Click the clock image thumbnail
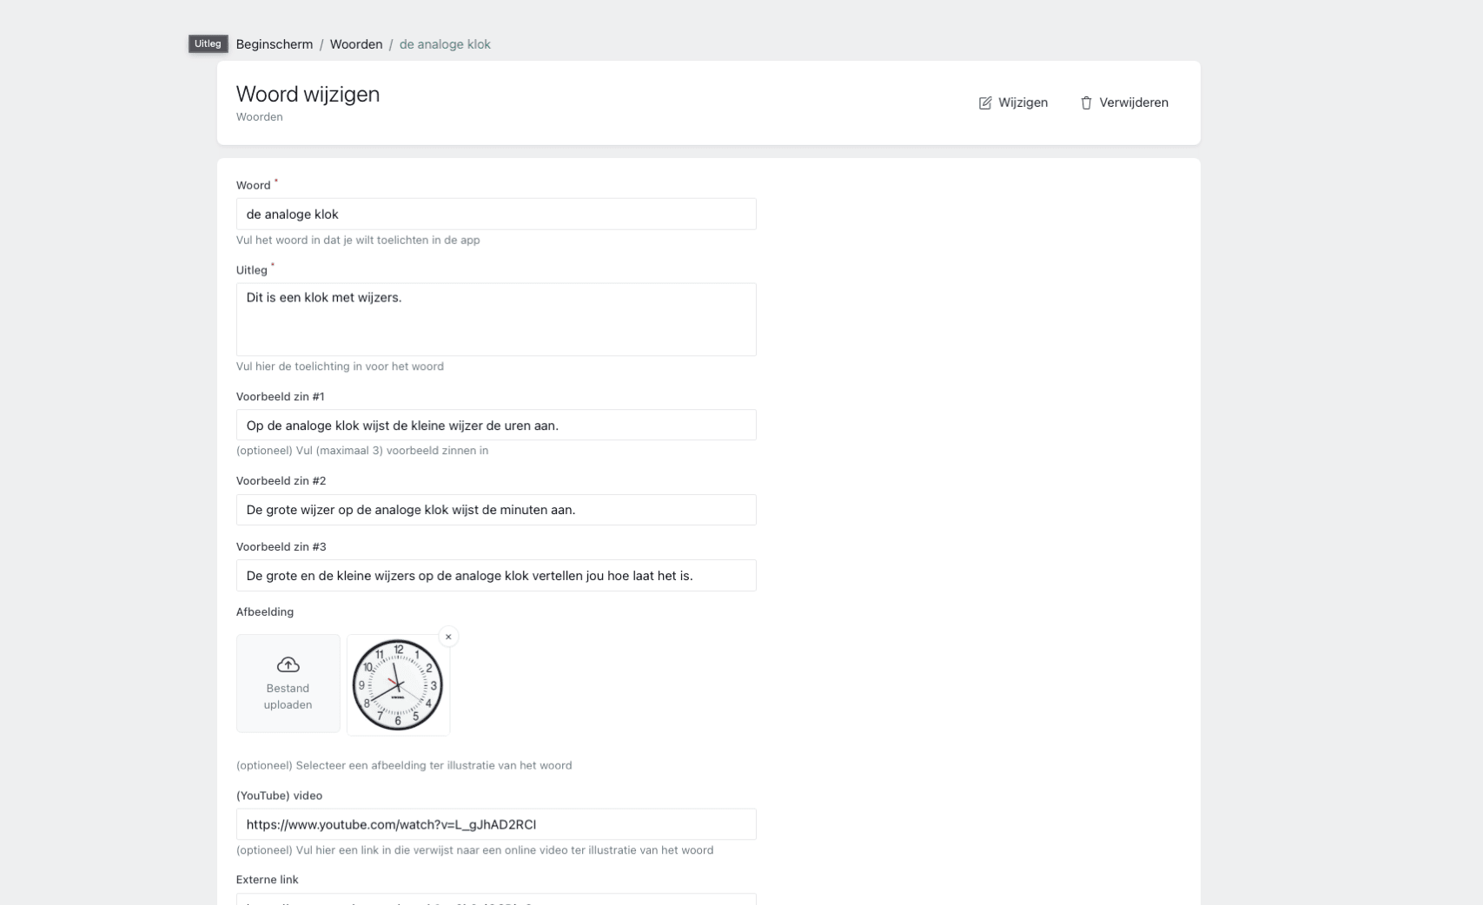The image size is (1483, 905). [398, 684]
